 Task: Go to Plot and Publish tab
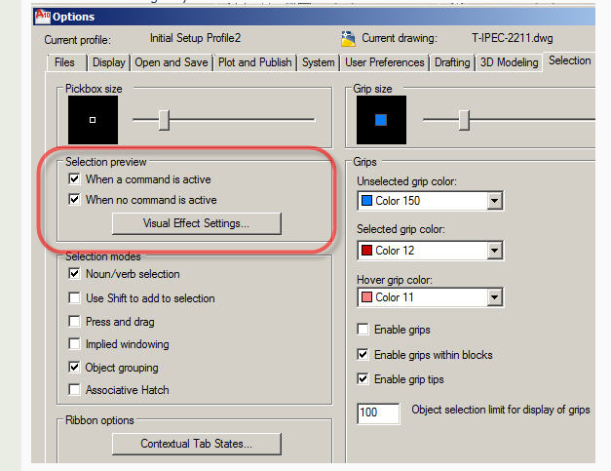[255, 62]
